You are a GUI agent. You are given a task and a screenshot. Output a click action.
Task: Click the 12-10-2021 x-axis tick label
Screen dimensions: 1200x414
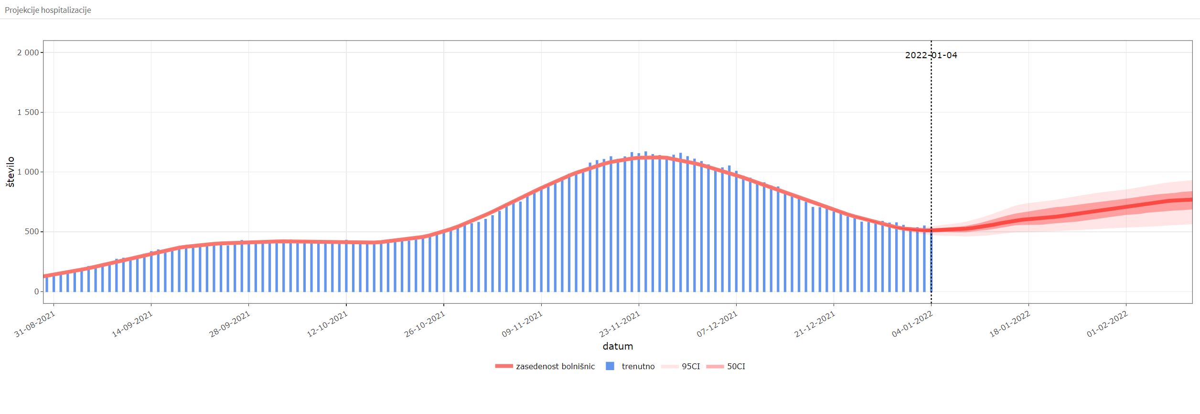pyautogui.click(x=327, y=324)
